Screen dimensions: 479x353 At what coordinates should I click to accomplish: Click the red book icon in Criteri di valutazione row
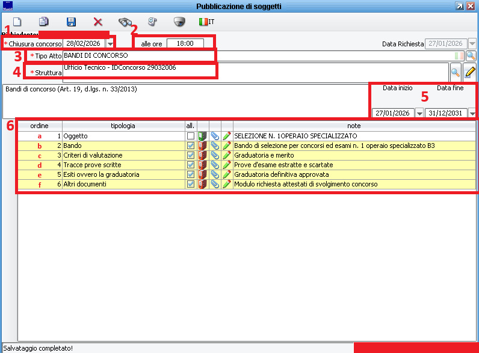point(203,155)
